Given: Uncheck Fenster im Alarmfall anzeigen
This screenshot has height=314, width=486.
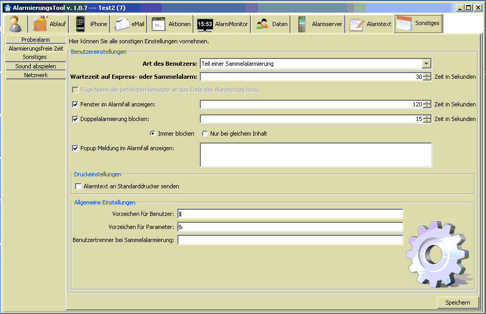Looking at the screenshot, I should pos(76,105).
